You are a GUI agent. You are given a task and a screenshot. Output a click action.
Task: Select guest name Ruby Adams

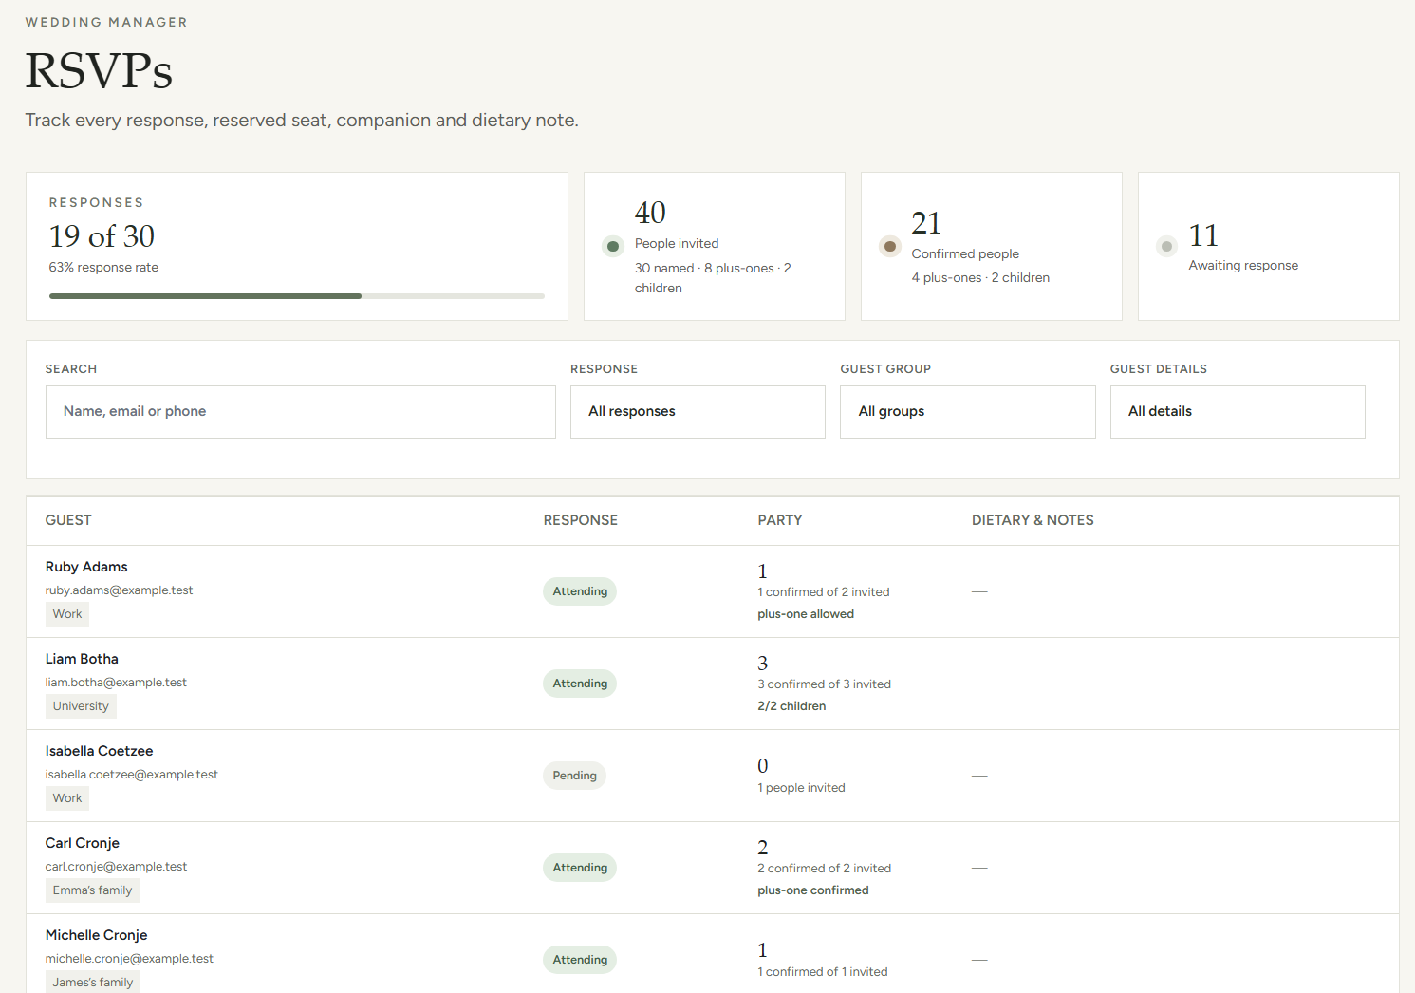86,567
